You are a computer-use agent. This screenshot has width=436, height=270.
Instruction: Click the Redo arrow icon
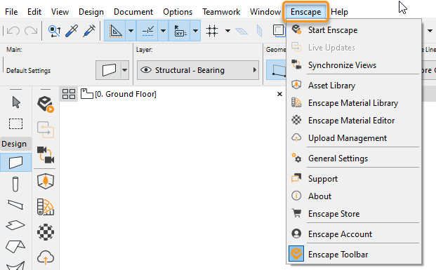coord(31,31)
